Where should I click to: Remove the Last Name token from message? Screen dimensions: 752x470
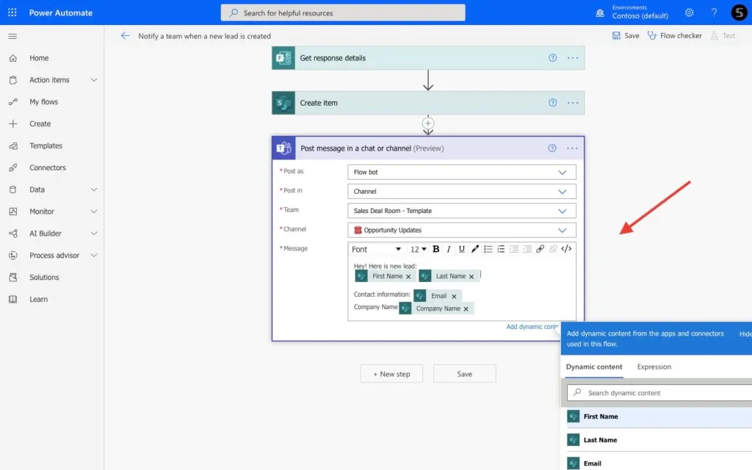471,277
